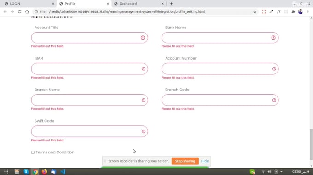Click the Terms and Condition label
Screen dimensions: 313x175
click(55, 152)
